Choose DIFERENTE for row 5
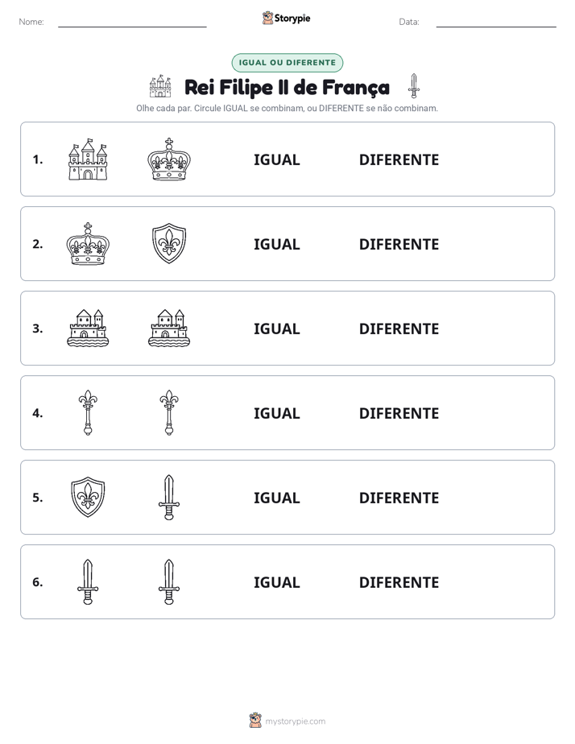 (399, 498)
